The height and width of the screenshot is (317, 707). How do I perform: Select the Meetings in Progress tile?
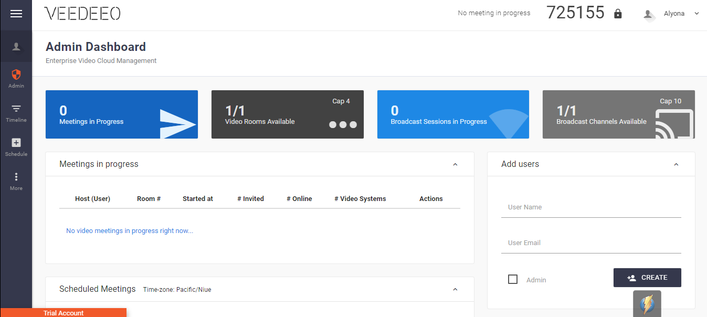122,114
